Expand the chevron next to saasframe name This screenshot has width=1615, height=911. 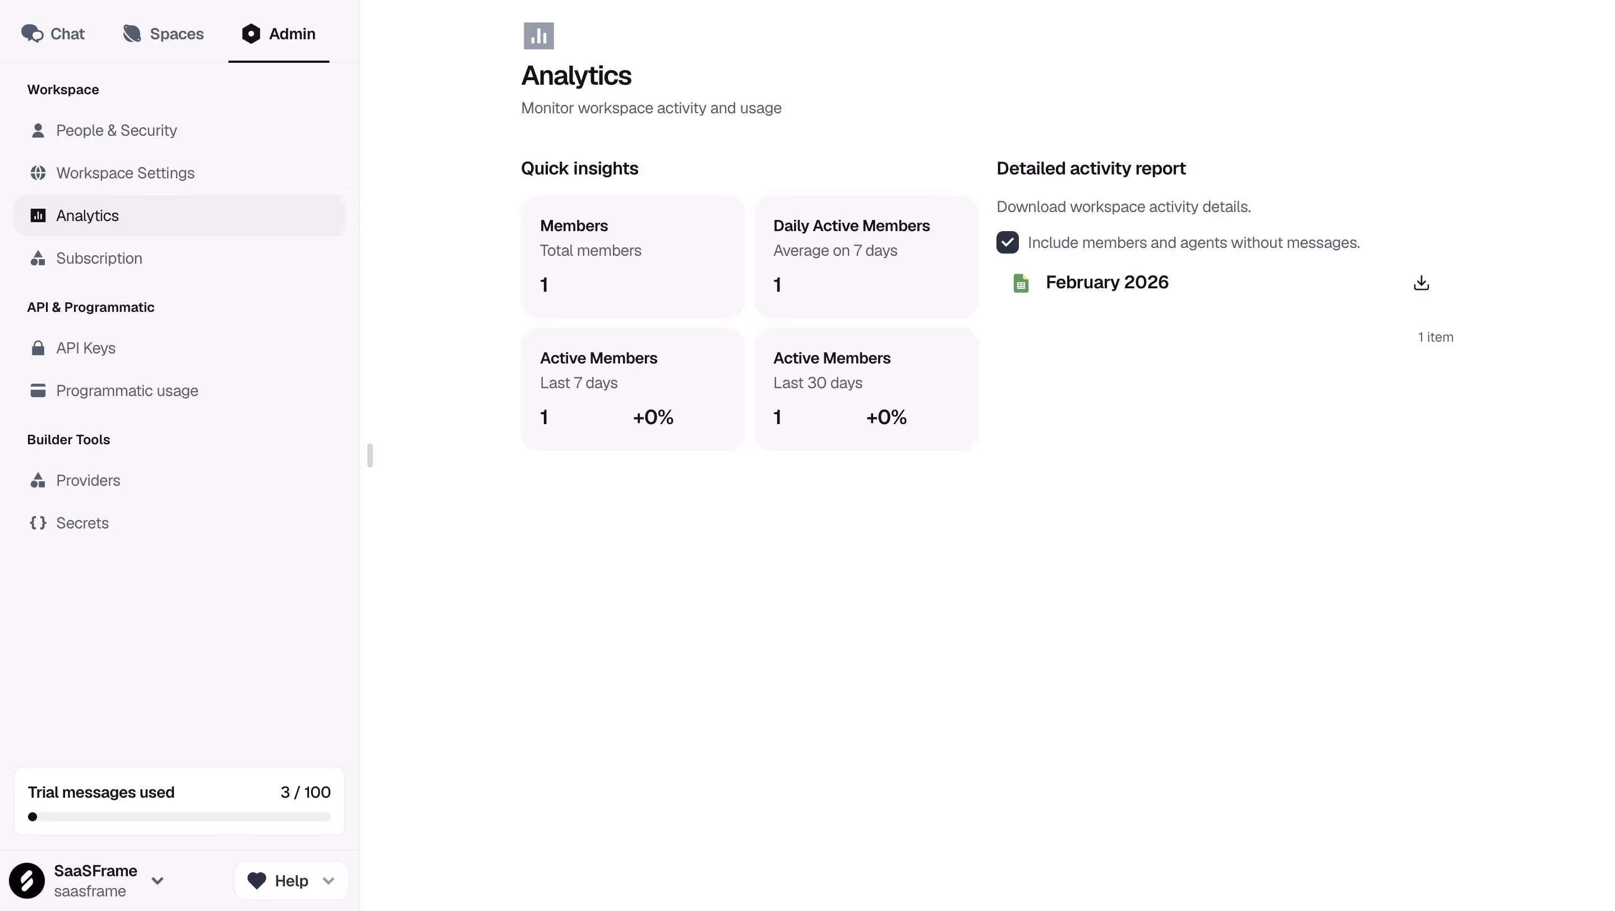click(x=158, y=880)
